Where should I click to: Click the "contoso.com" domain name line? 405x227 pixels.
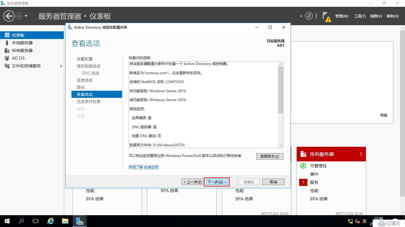coord(166,73)
